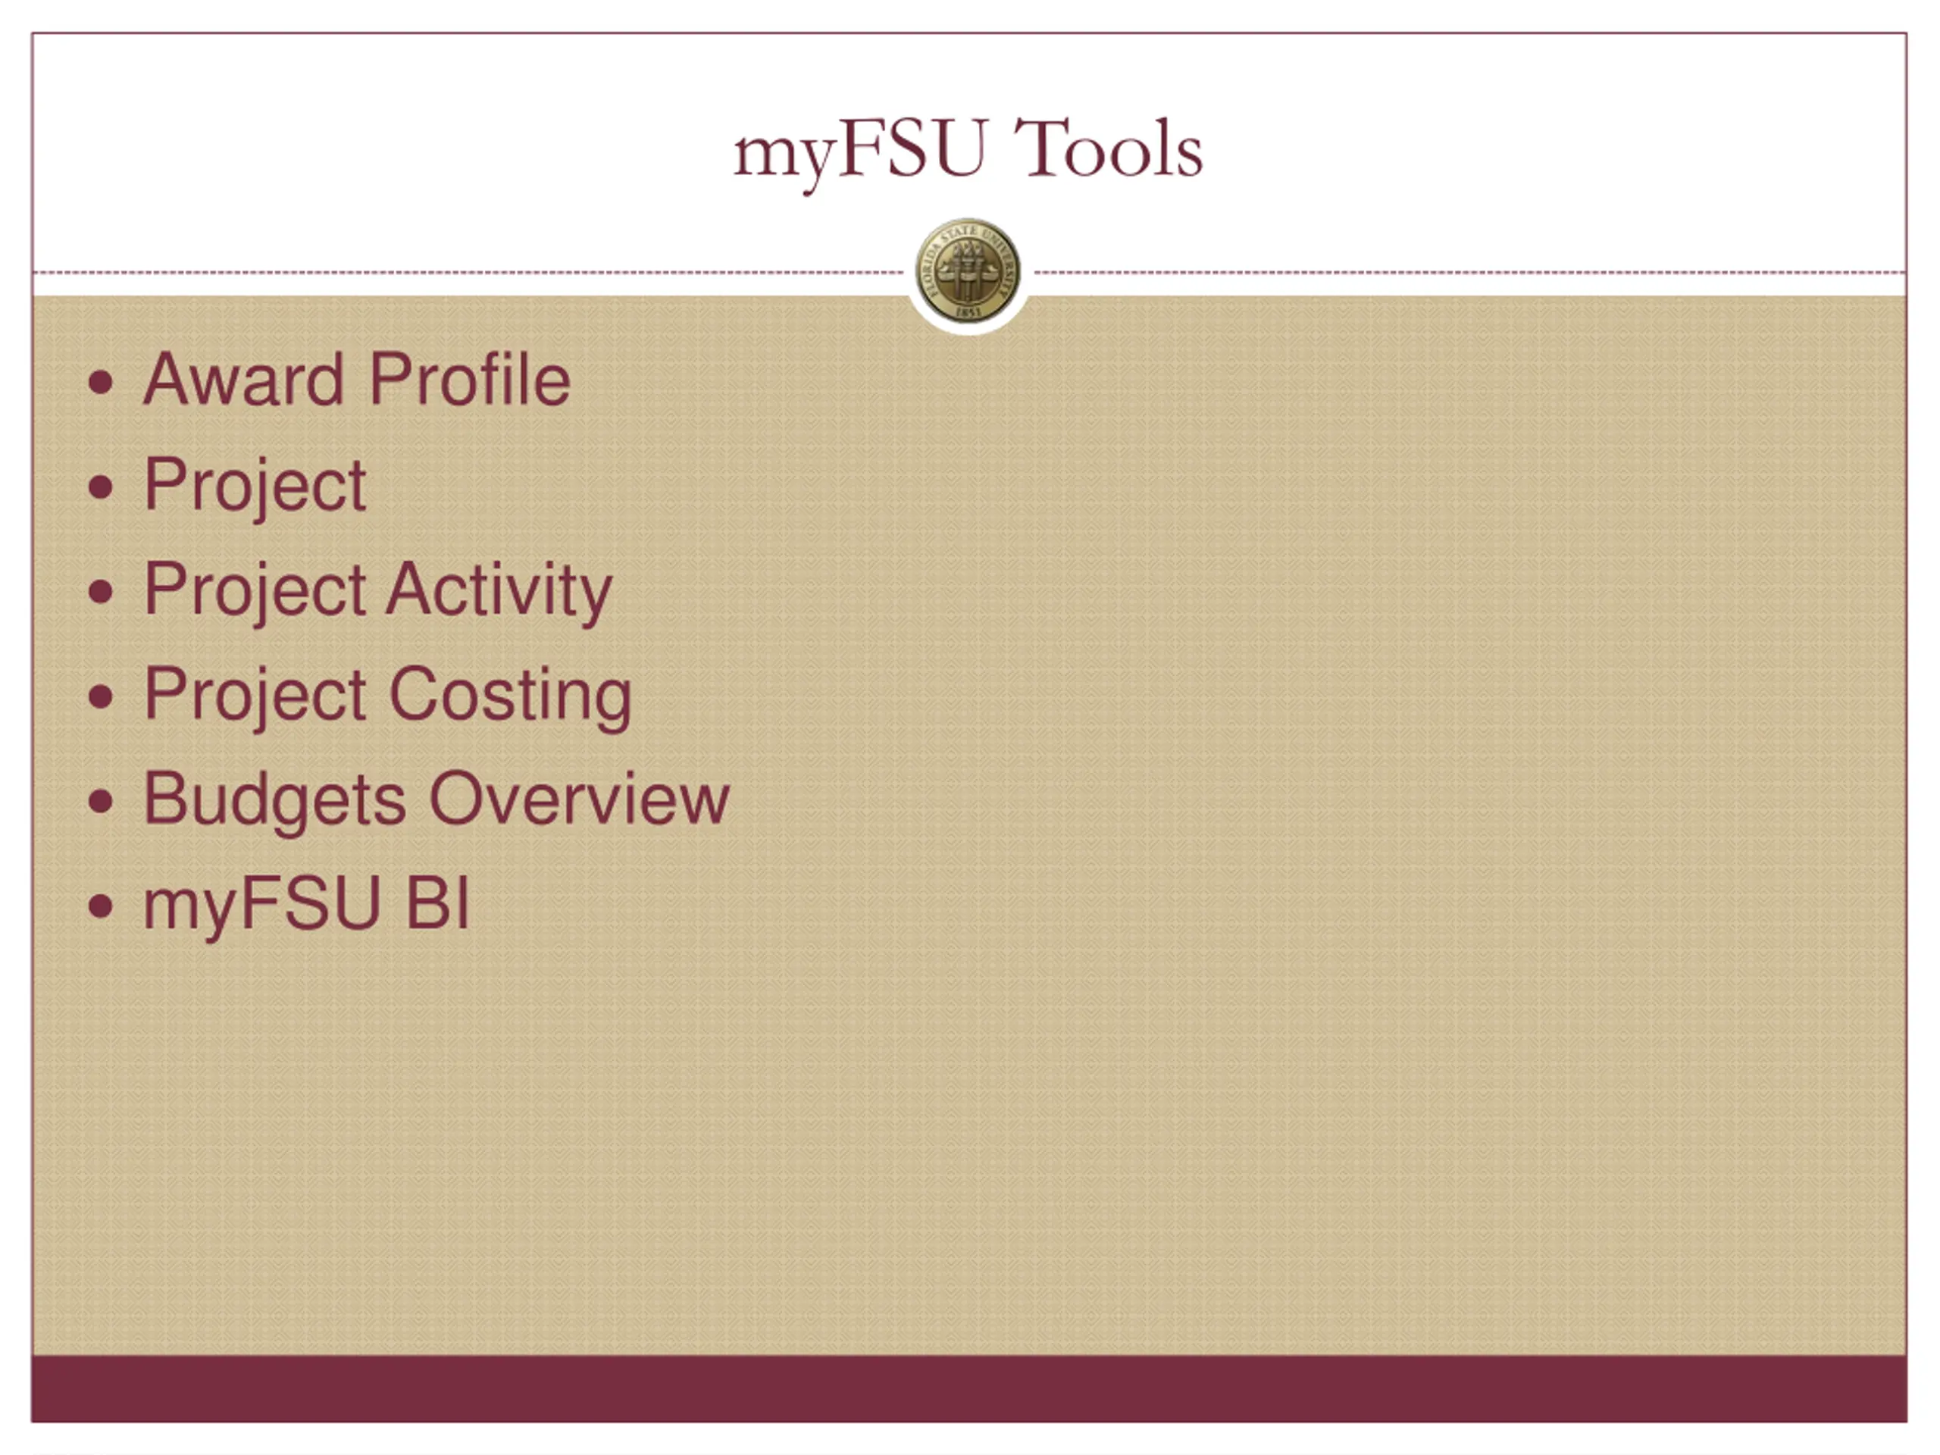Click the dashed divider right of the seal
Viewport: 1940px width, 1455px height.
[1471, 273]
